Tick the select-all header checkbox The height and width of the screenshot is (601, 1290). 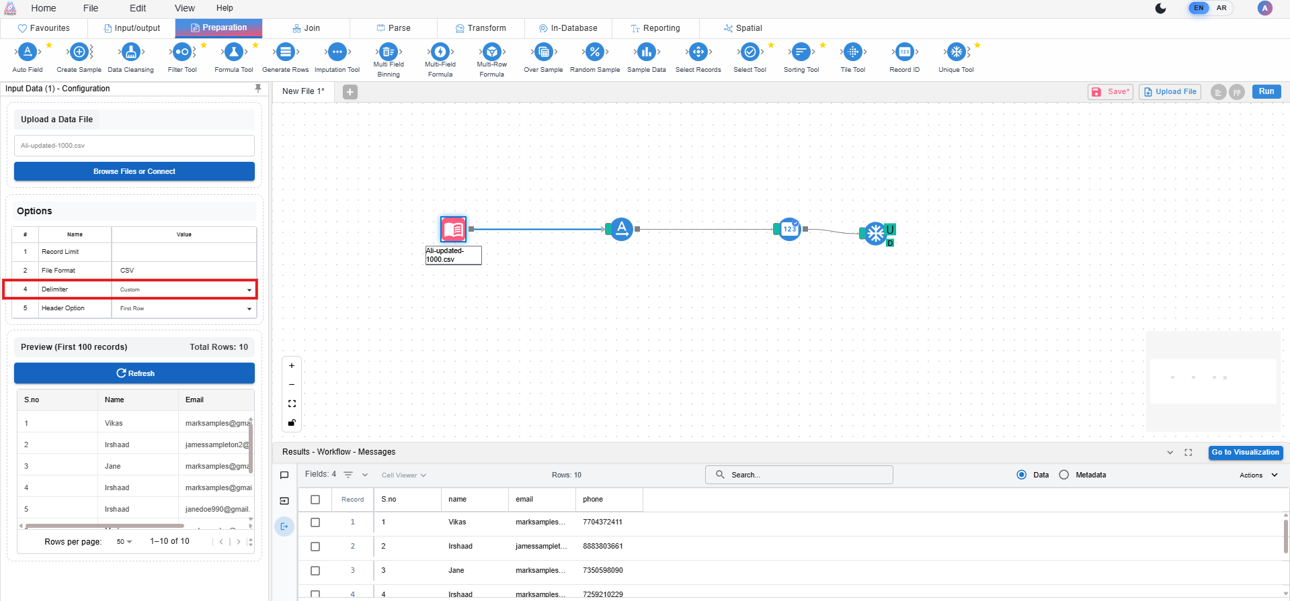click(x=315, y=500)
